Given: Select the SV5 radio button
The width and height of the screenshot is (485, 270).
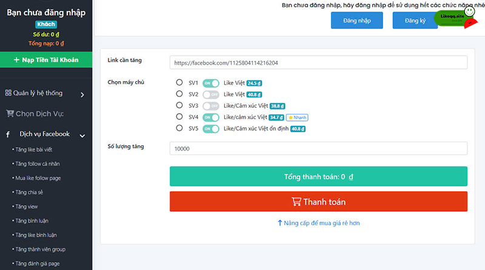Looking at the screenshot, I should click(179, 128).
